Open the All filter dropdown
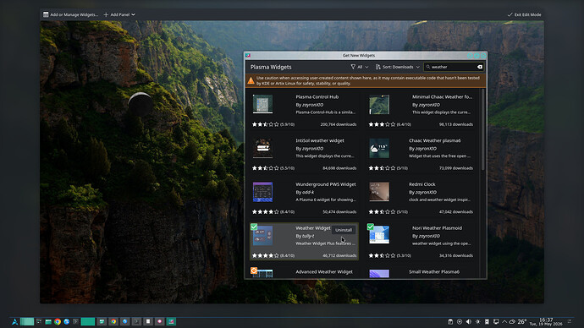Viewport: 584px width, 328px height. [360, 67]
